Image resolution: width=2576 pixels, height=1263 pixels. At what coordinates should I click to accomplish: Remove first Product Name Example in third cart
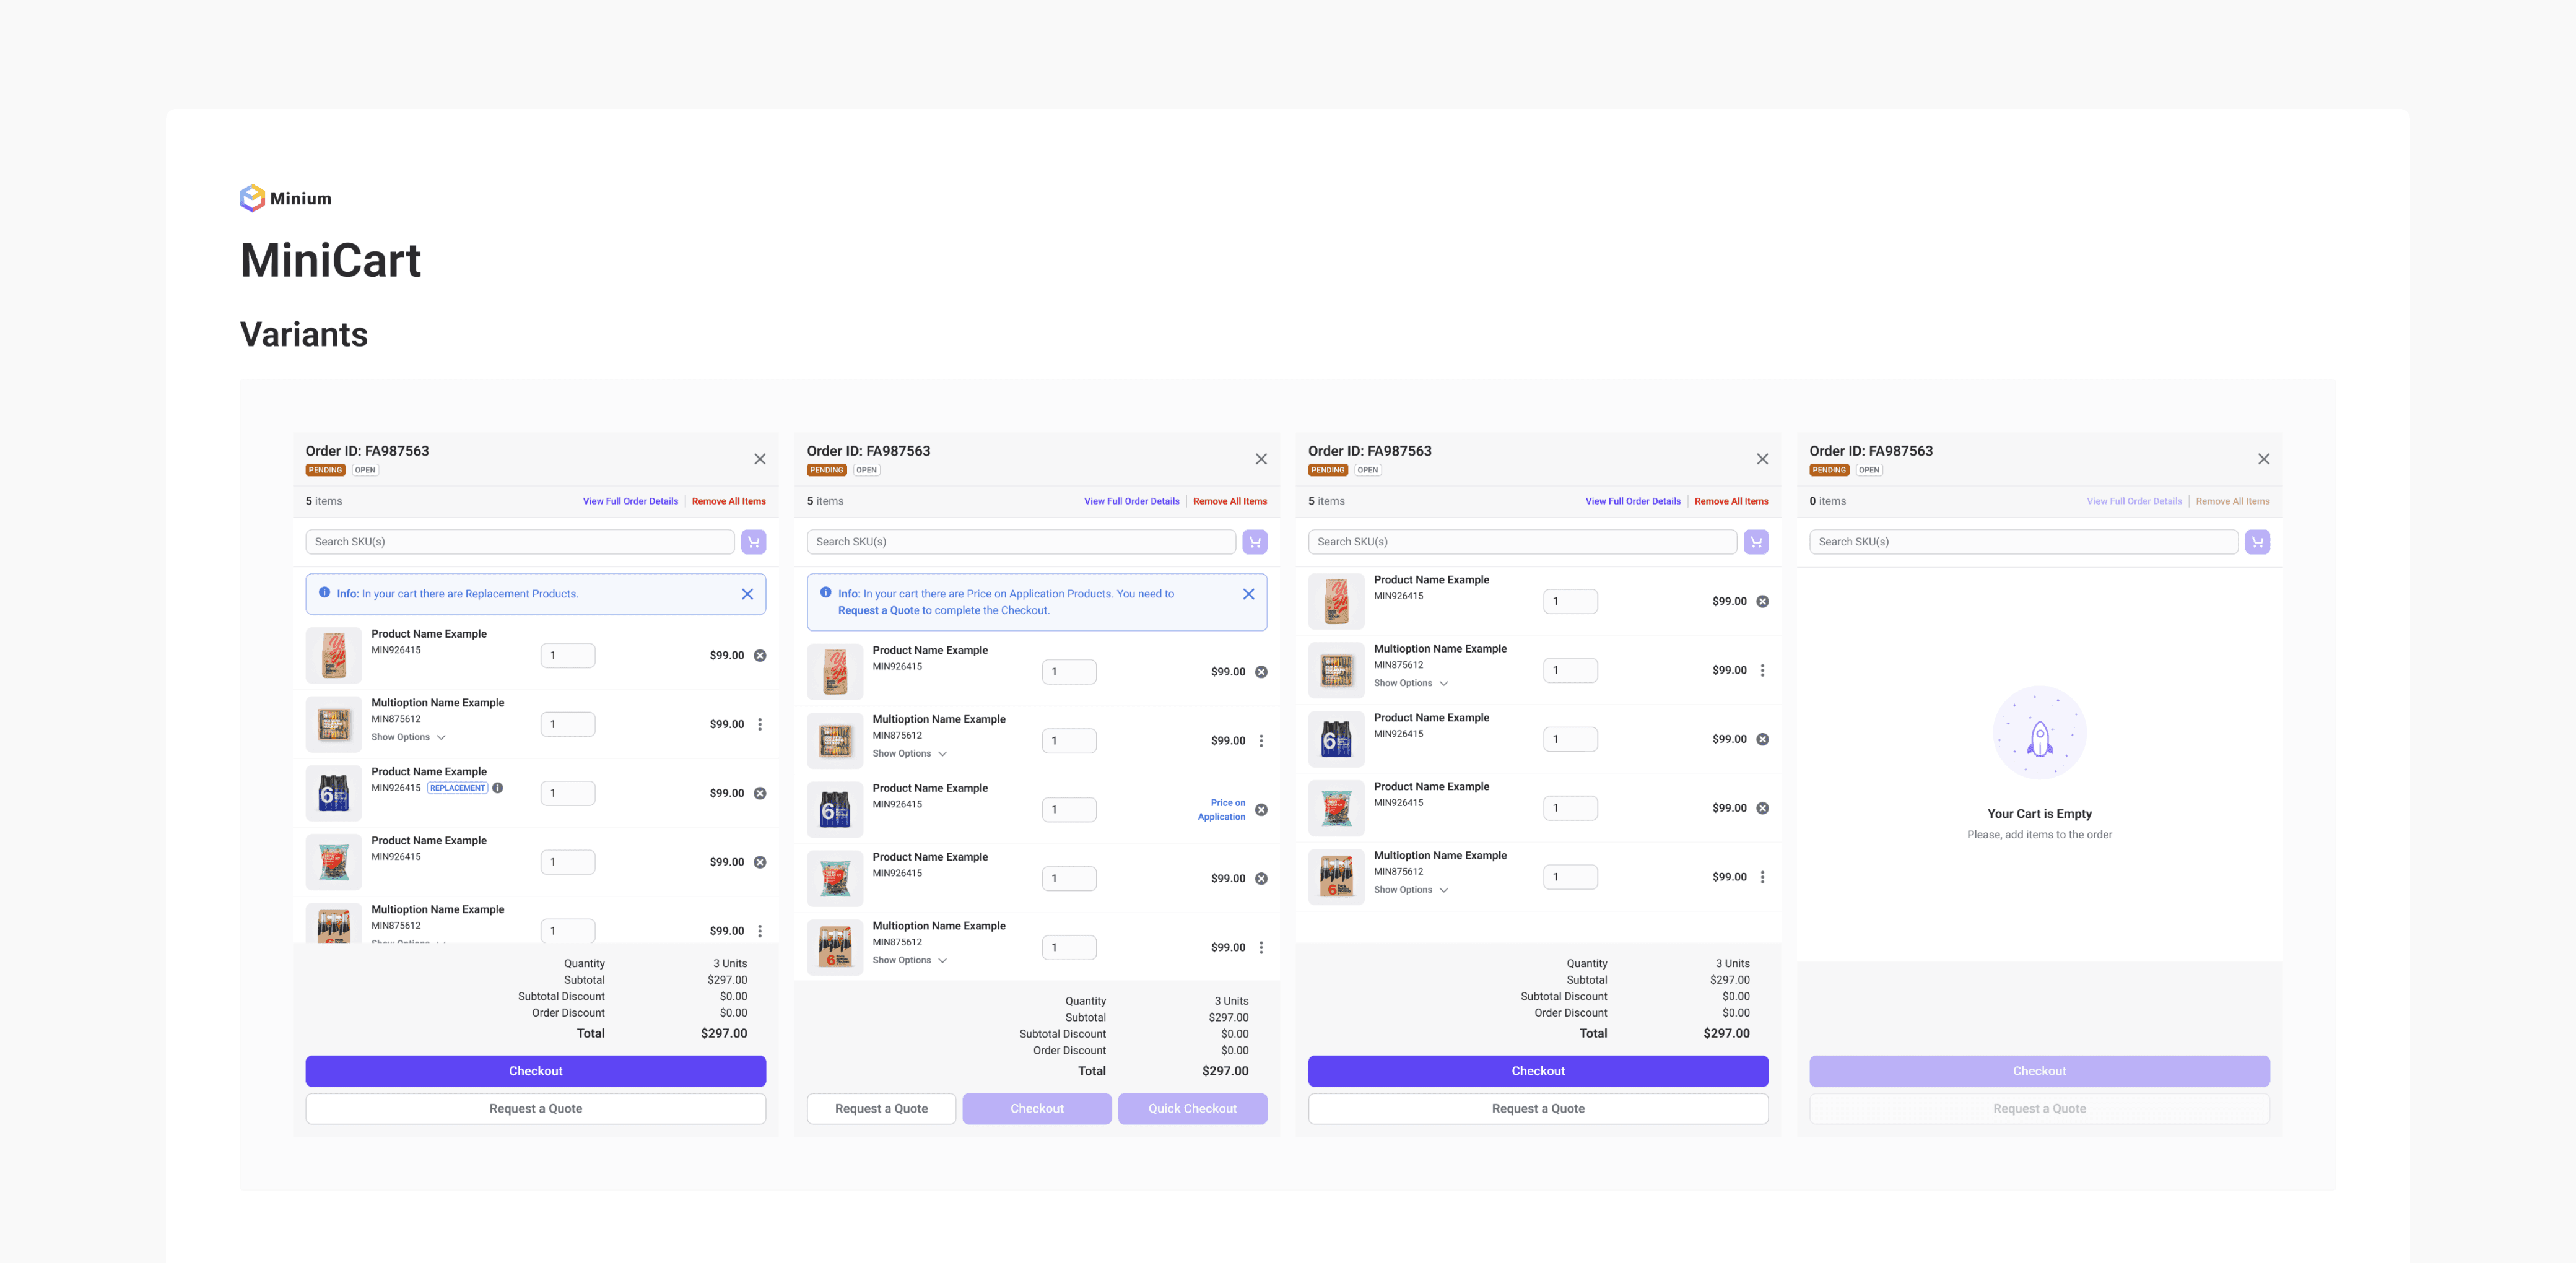[1762, 602]
